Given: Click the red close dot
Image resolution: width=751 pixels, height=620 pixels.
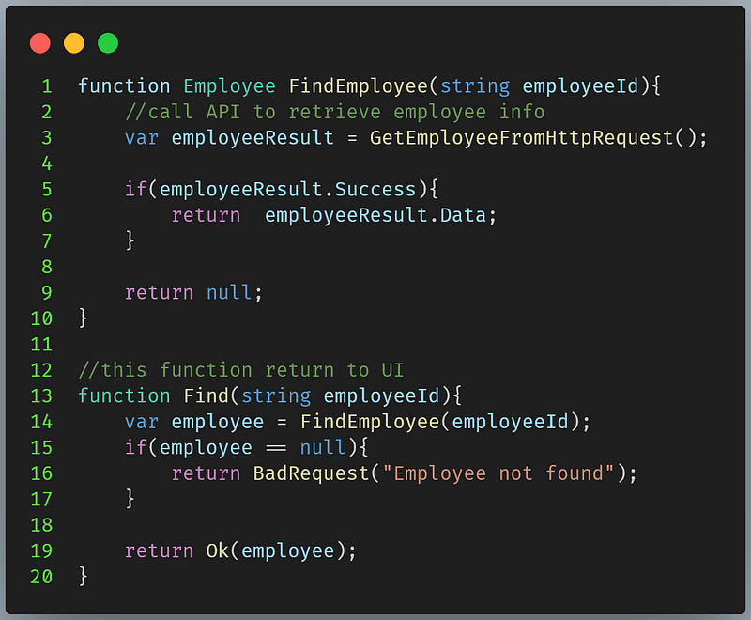Looking at the screenshot, I should 40,43.
